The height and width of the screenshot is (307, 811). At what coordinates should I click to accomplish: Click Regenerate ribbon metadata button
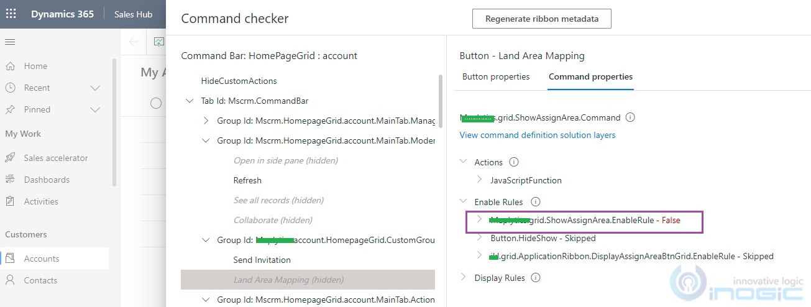pos(542,19)
